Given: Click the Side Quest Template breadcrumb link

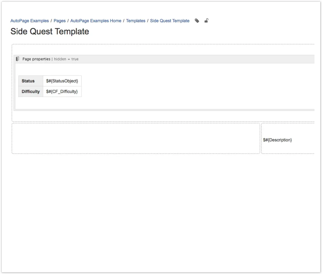Looking at the screenshot, I should click(x=170, y=21).
